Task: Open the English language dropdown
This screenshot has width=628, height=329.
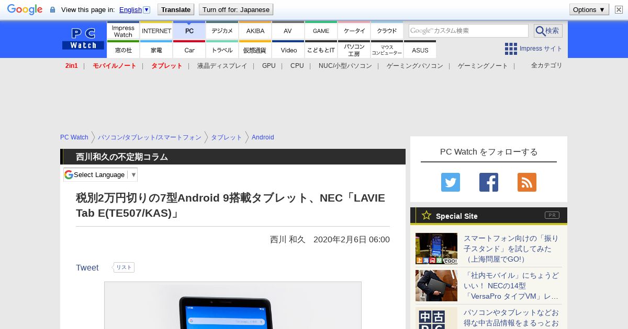Action: pos(134,9)
